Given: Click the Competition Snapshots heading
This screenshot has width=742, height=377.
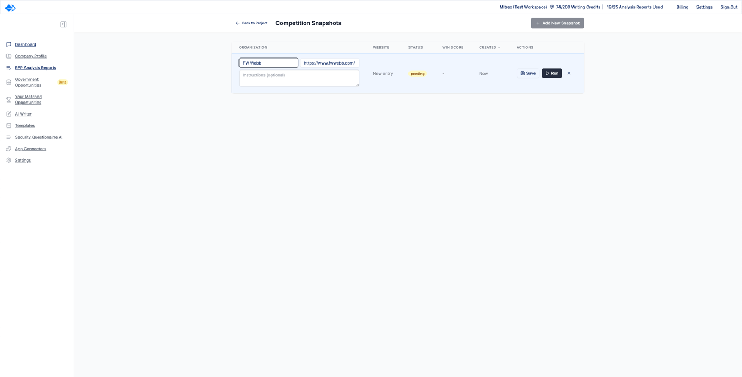Looking at the screenshot, I should (x=309, y=23).
